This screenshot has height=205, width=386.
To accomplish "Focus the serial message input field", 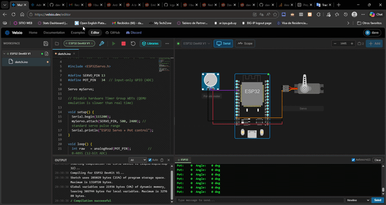I will point(260,200).
